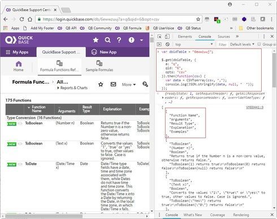Viewport: 277px width, 219px height.
Task: Clear the console with the ban icon
Action: pos(167,45)
